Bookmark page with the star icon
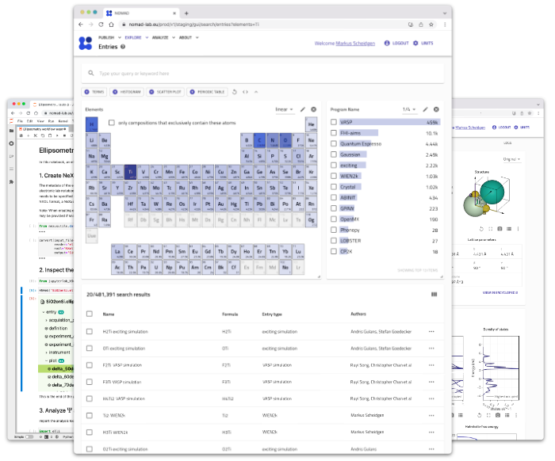This screenshot has height=461, width=555. click(431, 25)
